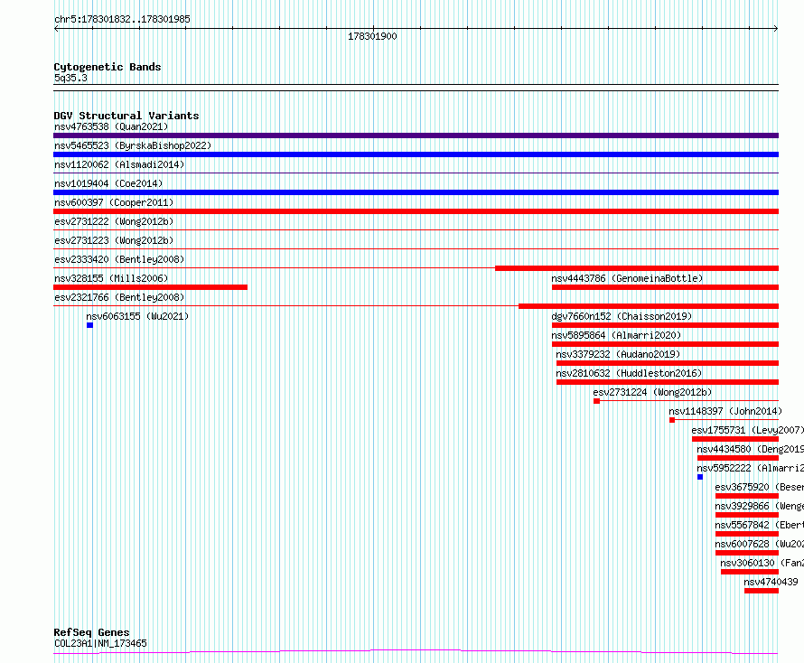Select the nsv5465523 (ByrskaBishop2022) variant label
The width and height of the screenshot is (804, 663).
[133, 145]
